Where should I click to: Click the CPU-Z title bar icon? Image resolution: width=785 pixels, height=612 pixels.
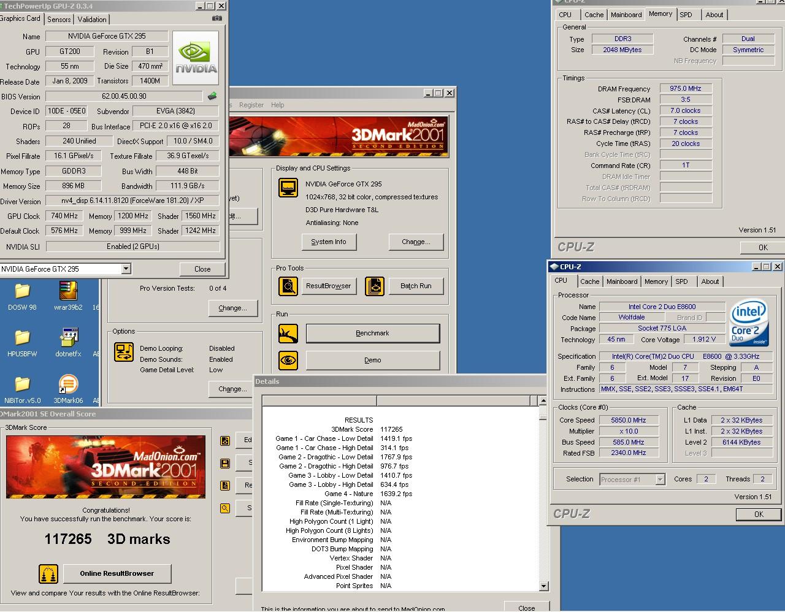pyautogui.click(x=554, y=267)
